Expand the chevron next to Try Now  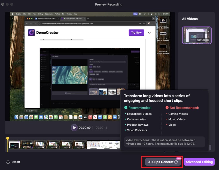(149, 33)
